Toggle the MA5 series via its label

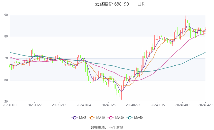[x=82, y=118]
